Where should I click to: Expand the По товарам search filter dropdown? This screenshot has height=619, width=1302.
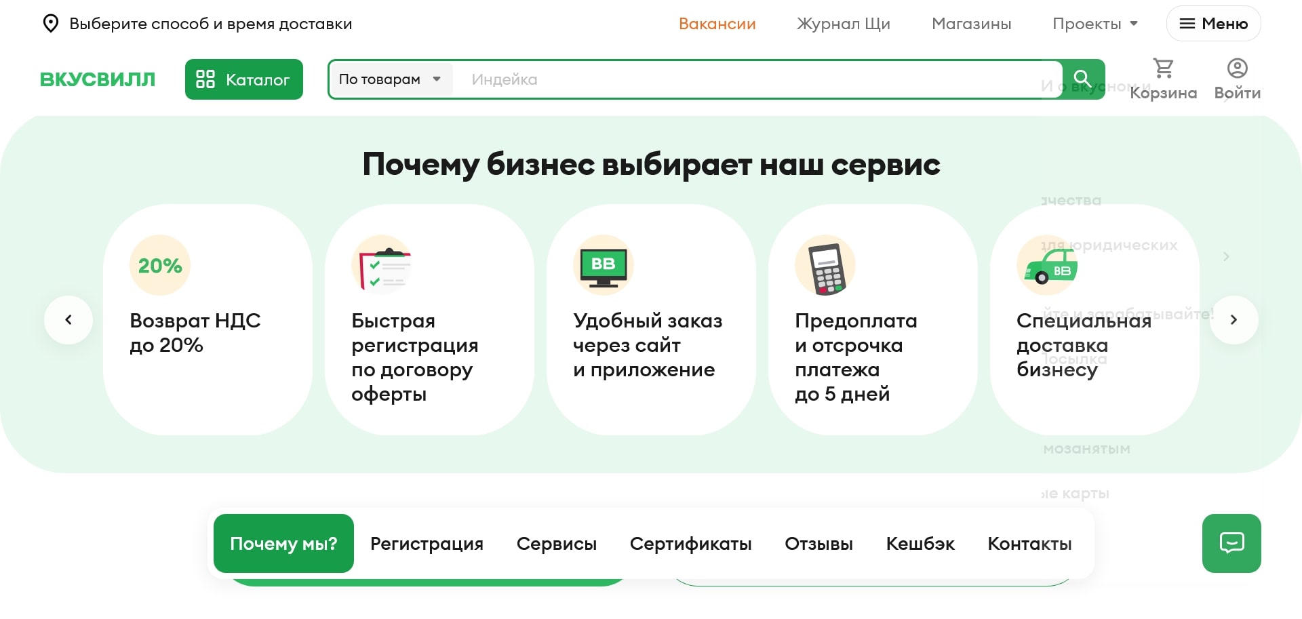[391, 79]
